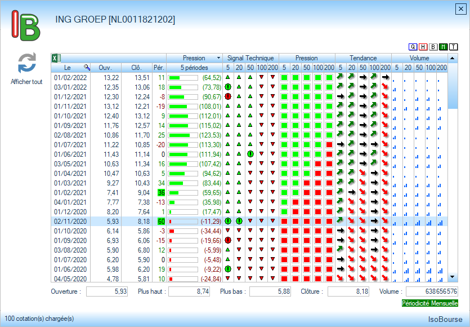Click Pér. value -20 in 01/07/2021 row
The image size is (470, 327).
click(x=160, y=145)
